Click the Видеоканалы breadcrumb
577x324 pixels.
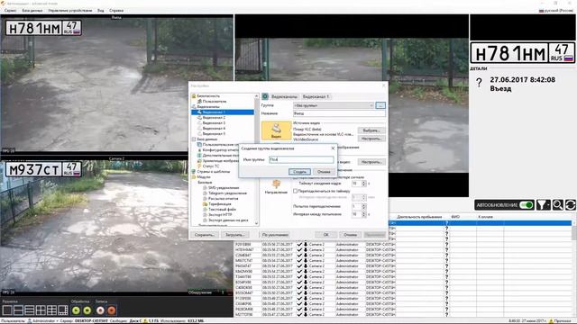coord(284,96)
